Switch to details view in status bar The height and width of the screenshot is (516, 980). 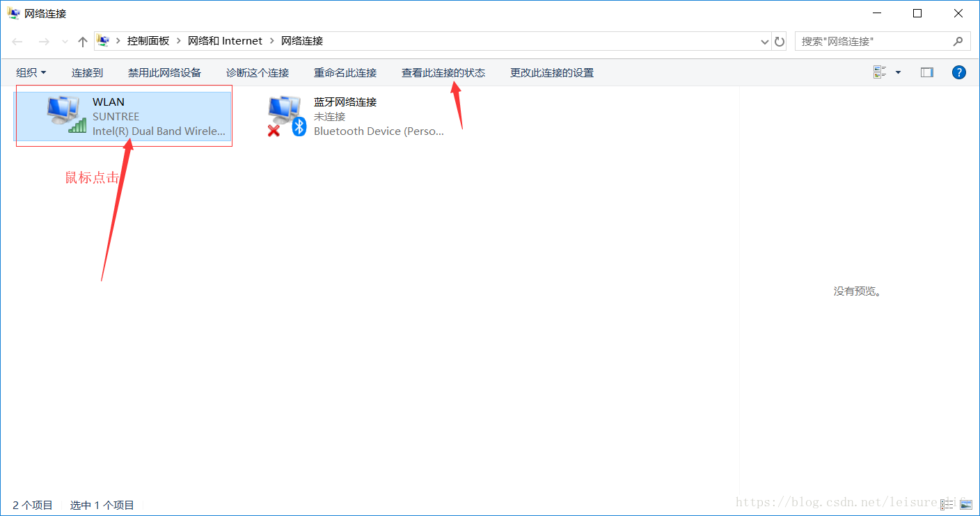coord(947,504)
